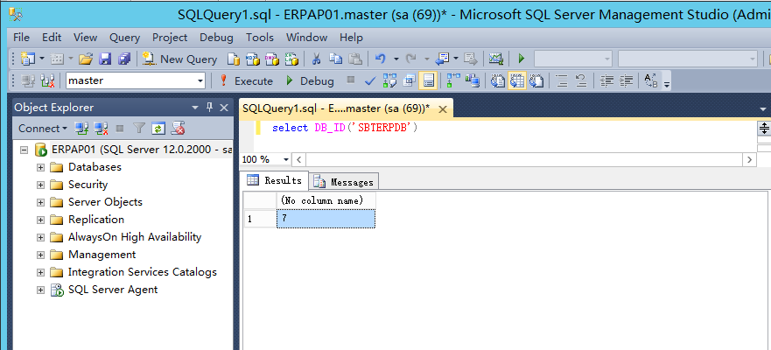771x350 pixels.
Task: Select Results to Text mode
Action: (x=498, y=80)
